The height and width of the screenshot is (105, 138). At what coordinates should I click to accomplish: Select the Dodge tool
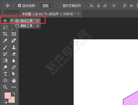pos(5,67)
